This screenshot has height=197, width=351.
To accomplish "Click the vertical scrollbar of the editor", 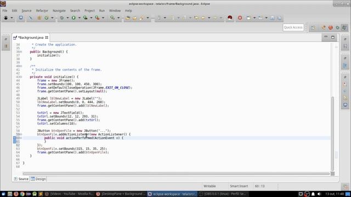I will tap(333, 134).
